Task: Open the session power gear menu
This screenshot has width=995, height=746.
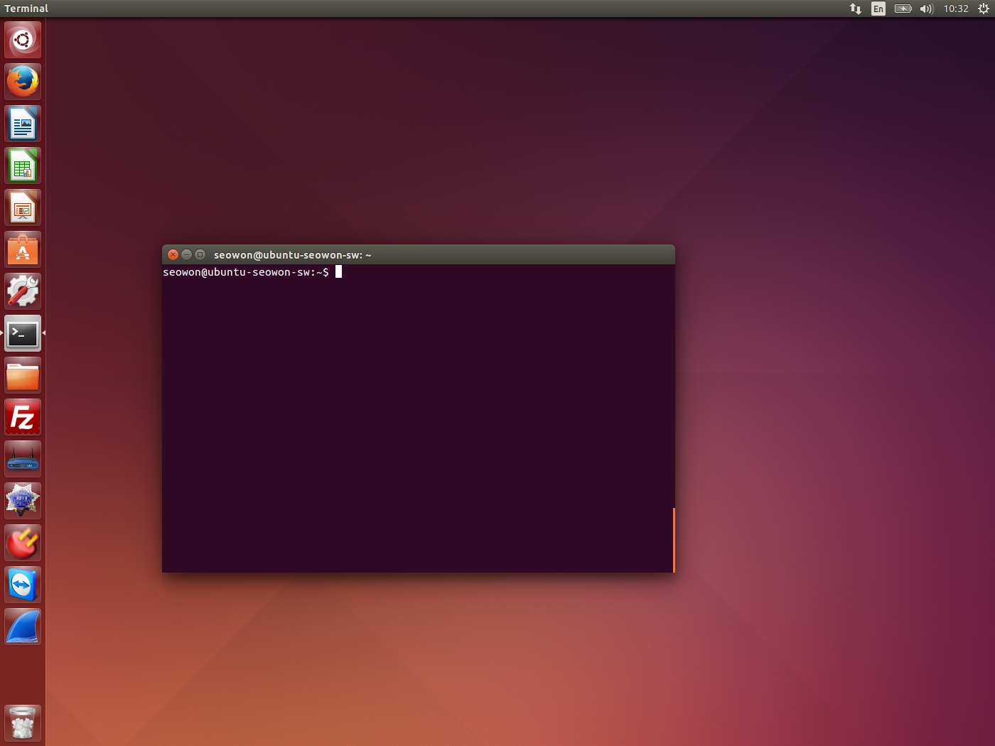Action: click(984, 9)
